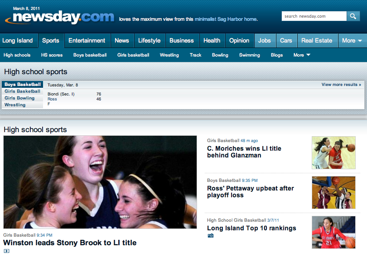
Task: Read C. Moriches wins LI title article
Action: (x=244, y=152)
